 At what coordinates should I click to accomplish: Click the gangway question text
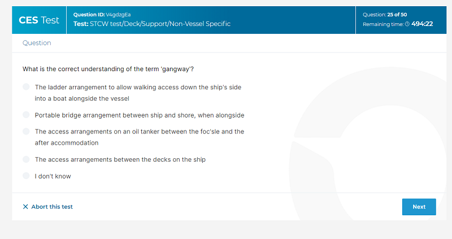click(x=108, y=69)
